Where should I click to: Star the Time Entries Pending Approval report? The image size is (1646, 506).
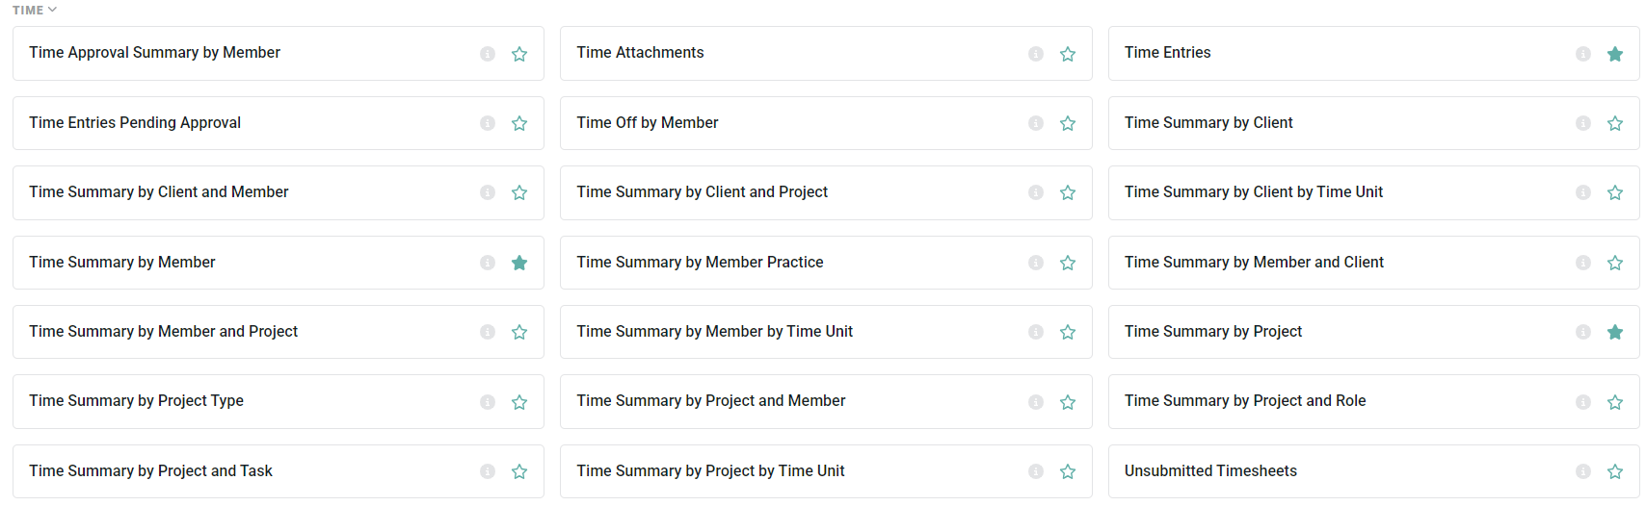point(519,123)
